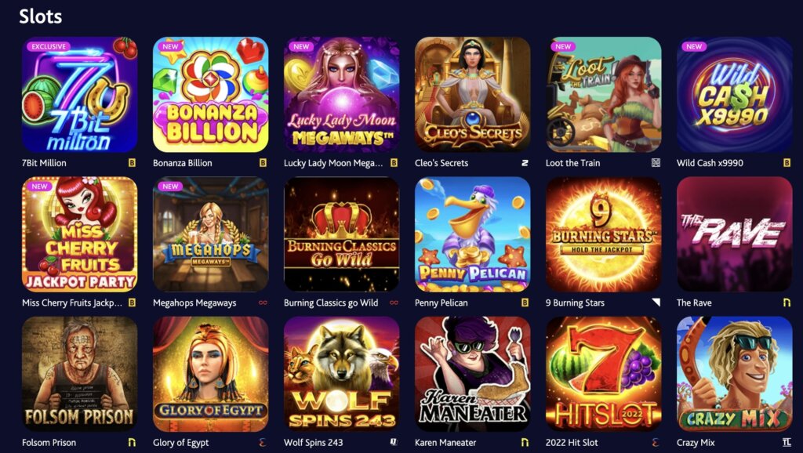
Task: Click the provider icon next to Wolf Spins 243
Action: [x=394, y=442]
